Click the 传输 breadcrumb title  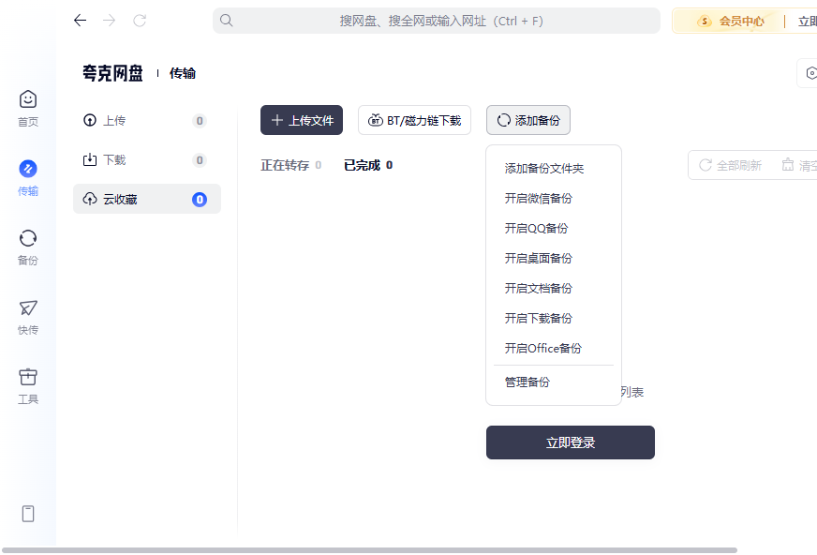[x=183, y=73]
